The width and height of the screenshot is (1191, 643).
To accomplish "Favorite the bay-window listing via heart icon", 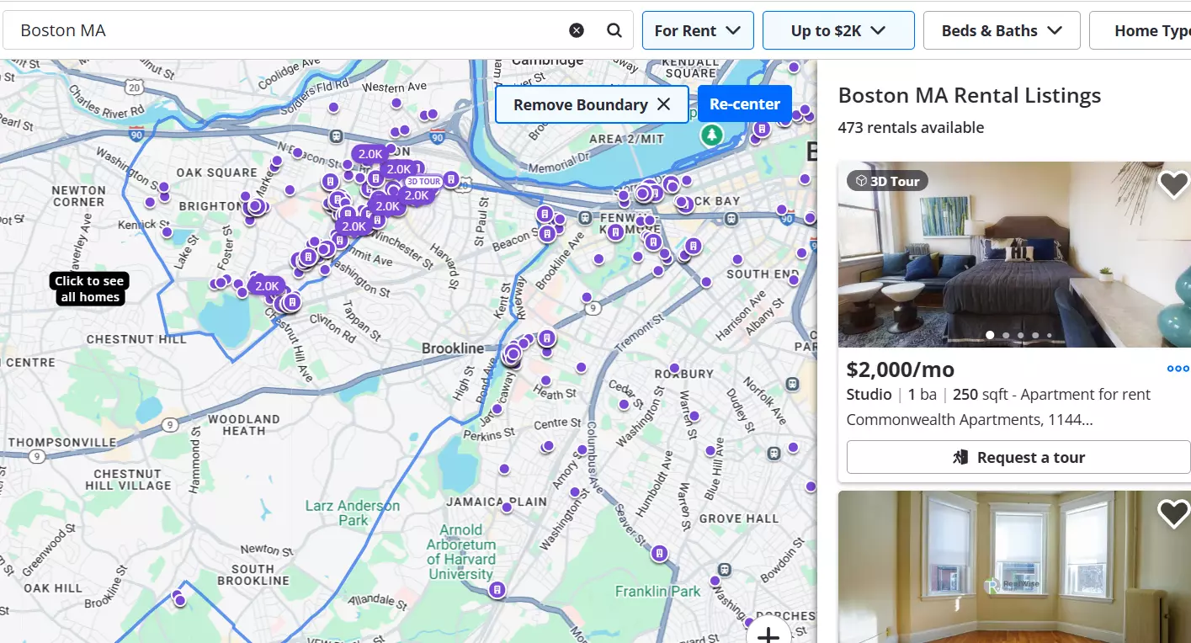I will pyautogui.click(x=1173, y=513).
